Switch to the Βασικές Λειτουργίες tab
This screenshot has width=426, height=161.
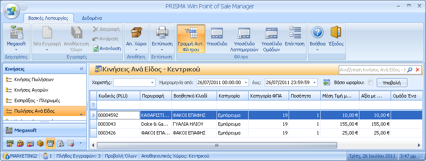[48, 18]
